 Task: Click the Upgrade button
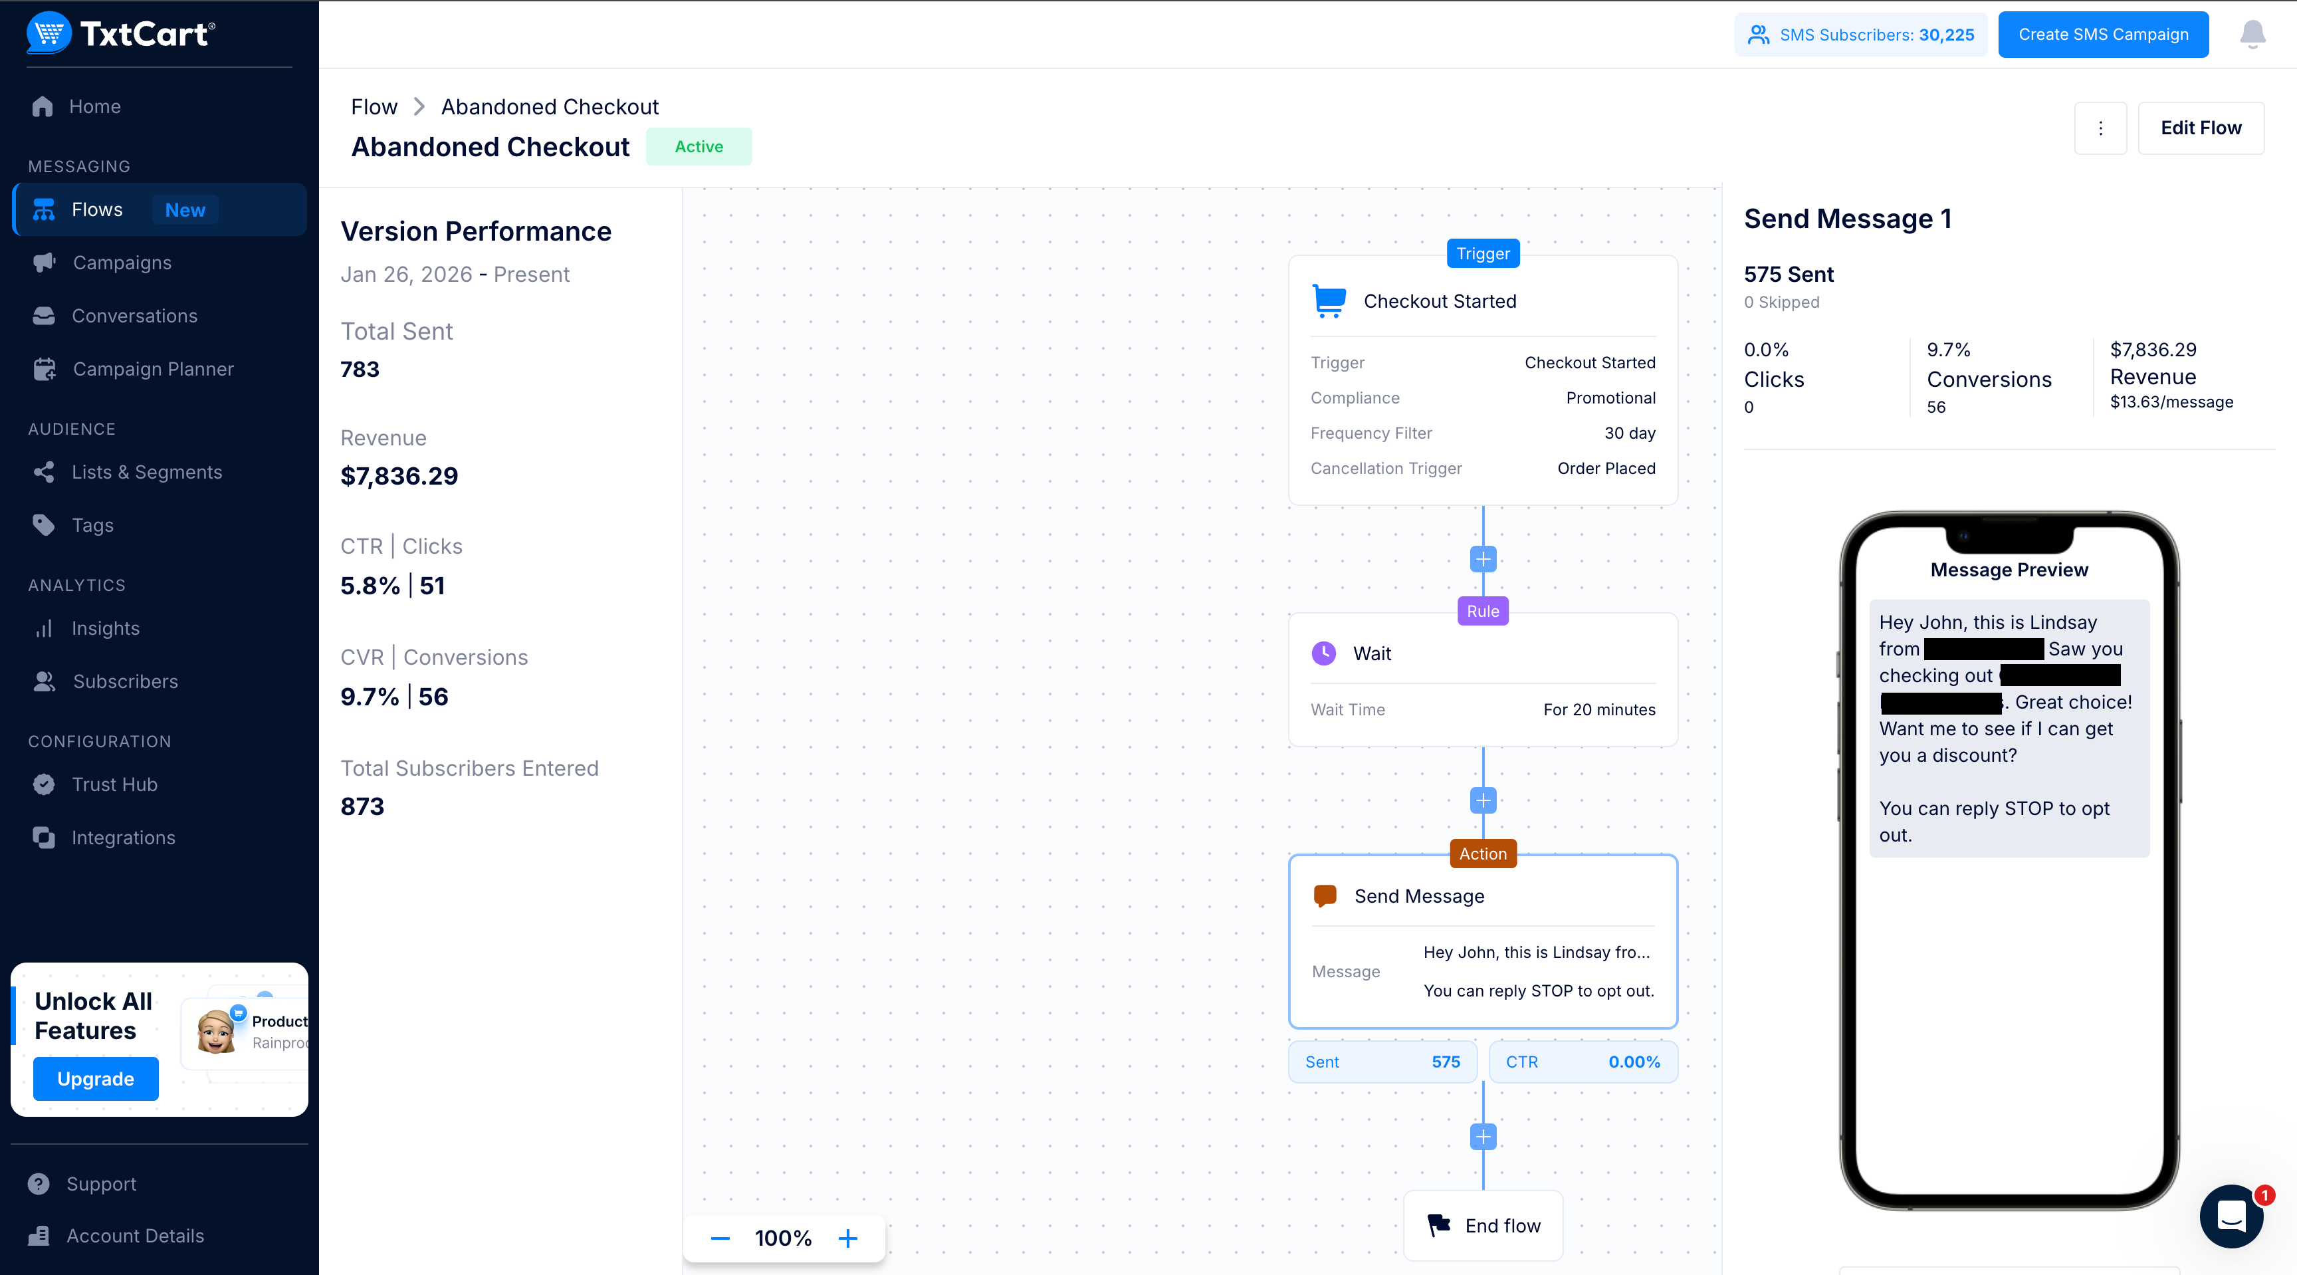[96, 1079]
